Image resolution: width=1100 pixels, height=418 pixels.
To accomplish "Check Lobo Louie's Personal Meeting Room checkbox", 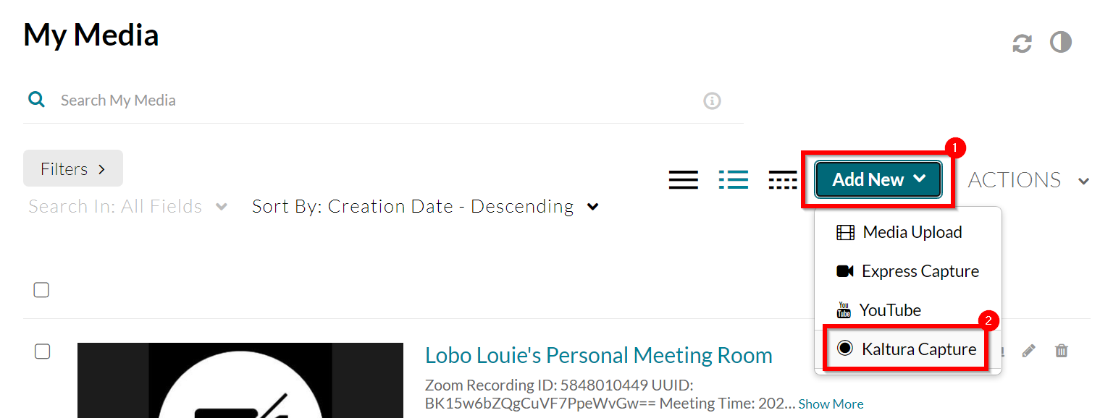I will [43, 351].
